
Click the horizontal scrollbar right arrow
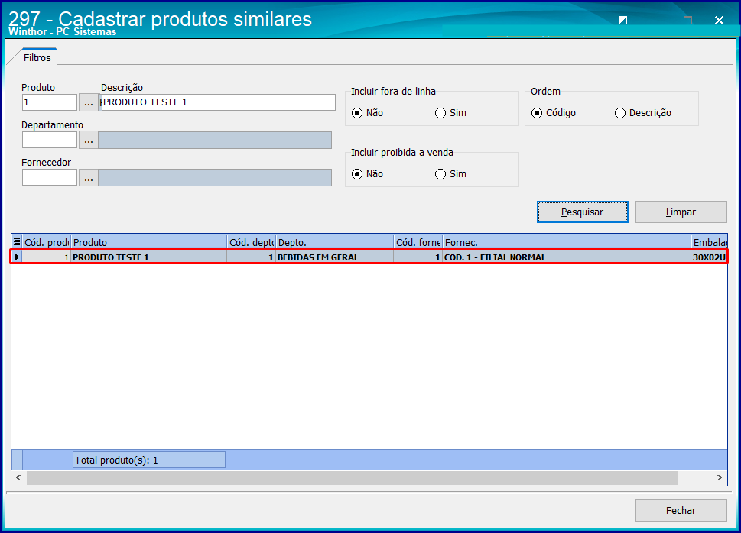[x=720, y=478]
